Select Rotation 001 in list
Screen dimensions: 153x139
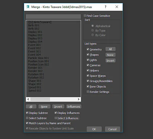pos(36,74)
